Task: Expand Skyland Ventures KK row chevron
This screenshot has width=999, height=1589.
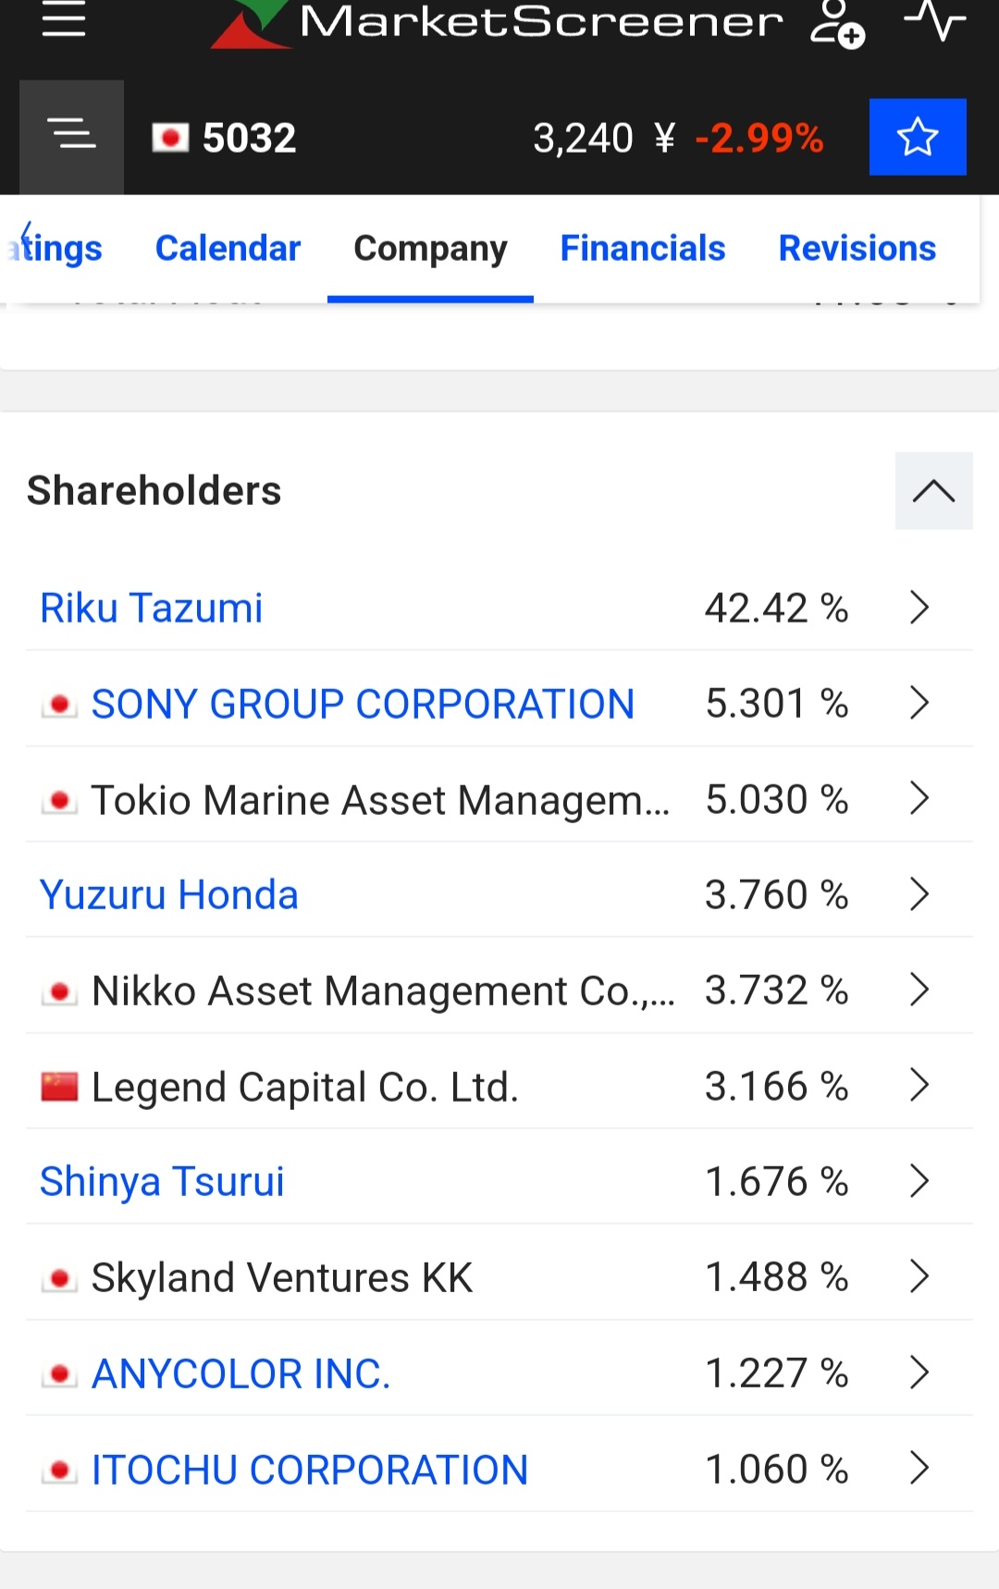Action: (919, 1276)
